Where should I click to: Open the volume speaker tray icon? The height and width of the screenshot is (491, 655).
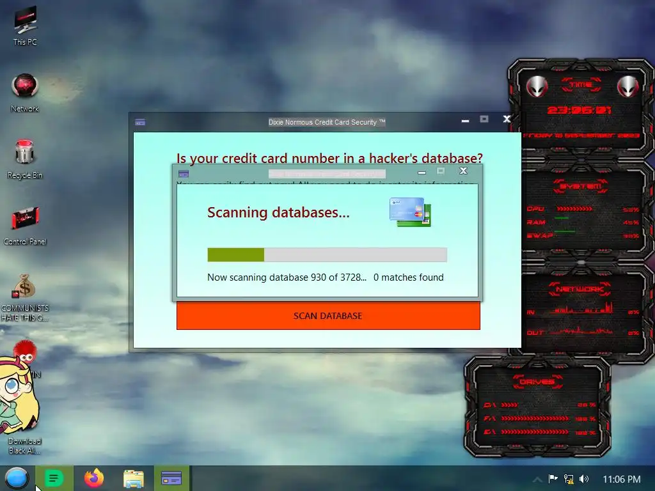[584, 479]
